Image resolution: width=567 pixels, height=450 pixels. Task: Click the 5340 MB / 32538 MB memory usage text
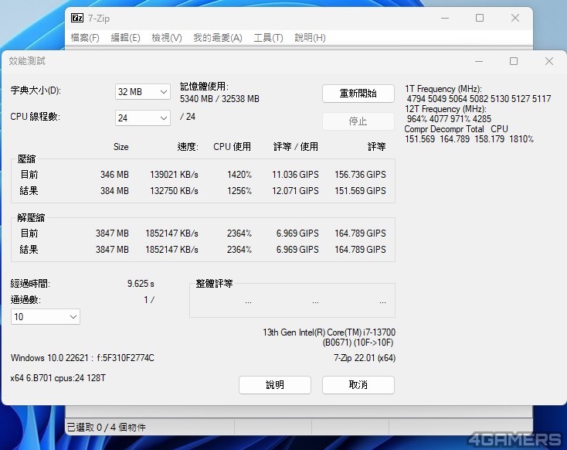[x=219, y=99]
